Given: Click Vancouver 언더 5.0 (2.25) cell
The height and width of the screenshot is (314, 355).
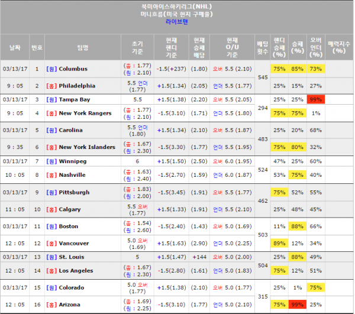Looking at the screenshot, I should click(232, 243).
